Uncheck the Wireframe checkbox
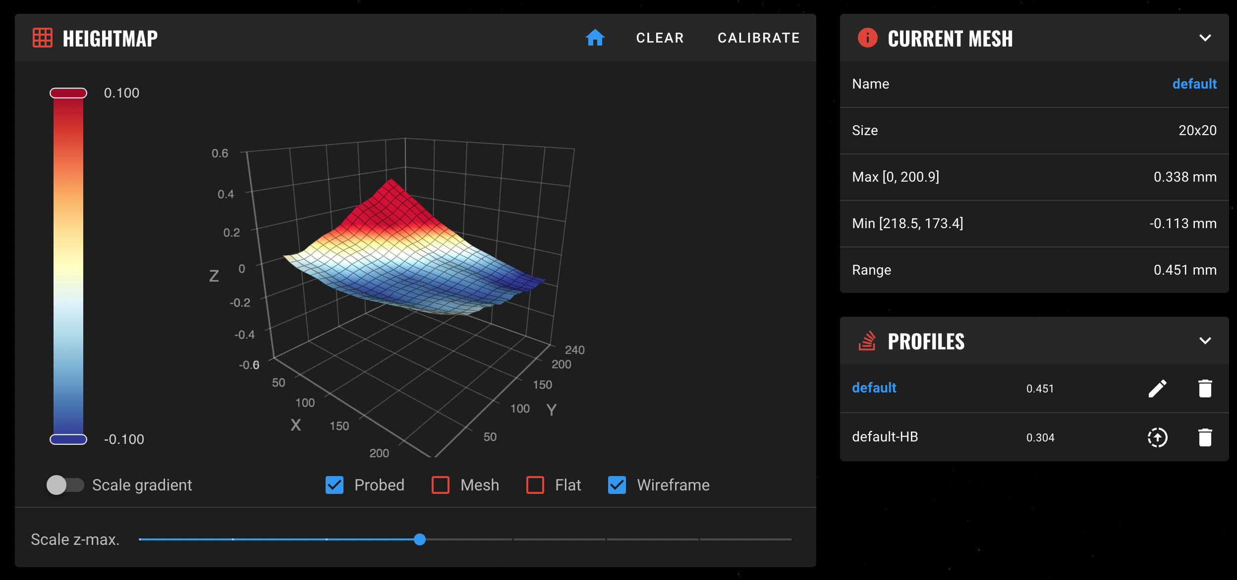 click(x=617, y=485)
